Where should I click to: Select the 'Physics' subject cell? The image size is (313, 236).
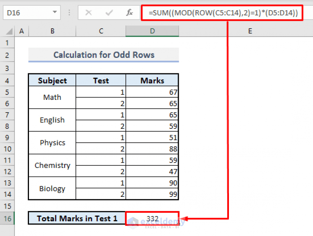tap(52, 143)
